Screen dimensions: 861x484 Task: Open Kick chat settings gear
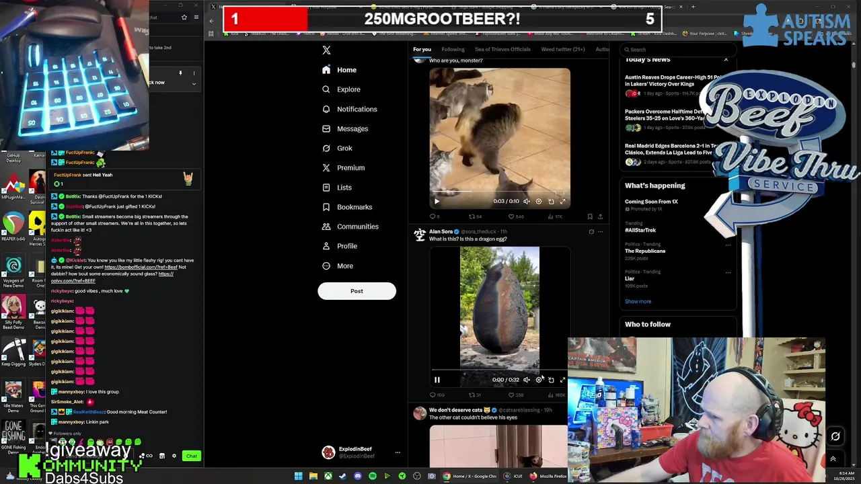click(174, 456)
